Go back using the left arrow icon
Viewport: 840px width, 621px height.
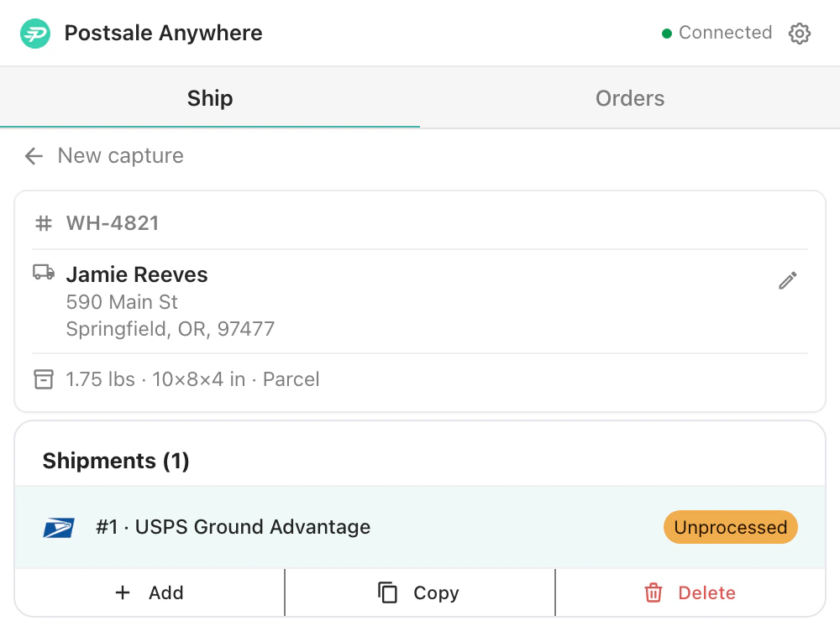pos(34,156)
